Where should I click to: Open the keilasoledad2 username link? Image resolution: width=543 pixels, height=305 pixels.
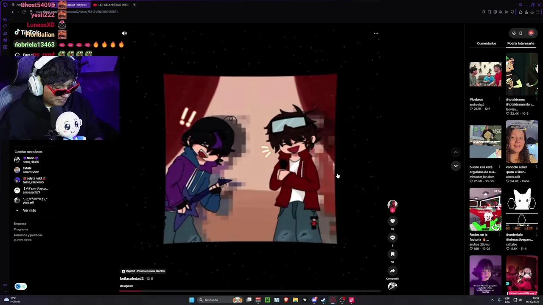coord(132,279)
